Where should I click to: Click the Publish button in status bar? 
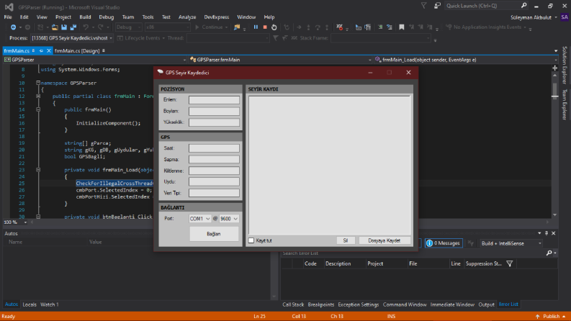tap(550, 316)
